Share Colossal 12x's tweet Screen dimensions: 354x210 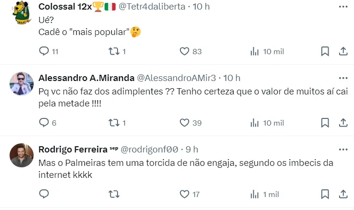343,51
